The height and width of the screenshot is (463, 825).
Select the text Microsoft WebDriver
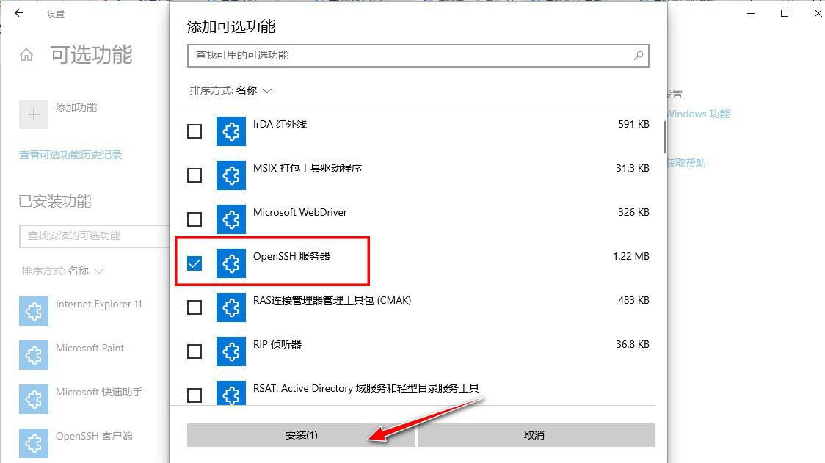tap(300, 212)
